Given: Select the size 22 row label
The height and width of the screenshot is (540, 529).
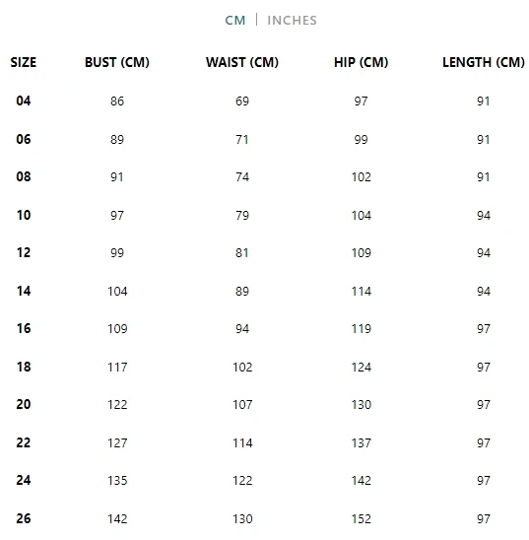Looking at the screenshot, I should coord(24,442).
